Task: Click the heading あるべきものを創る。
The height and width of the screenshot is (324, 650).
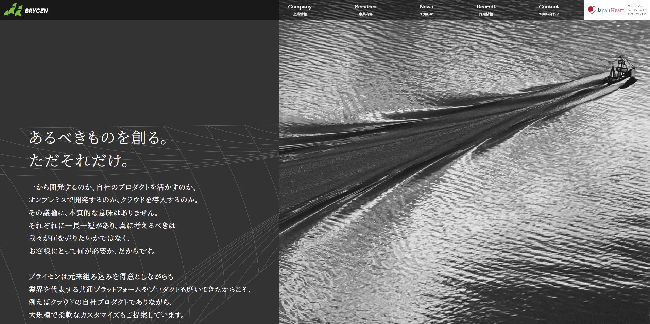Action: coord(99,138)
